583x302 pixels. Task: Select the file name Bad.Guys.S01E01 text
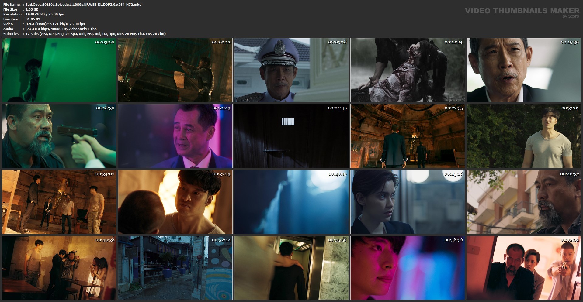coord(83,5)
